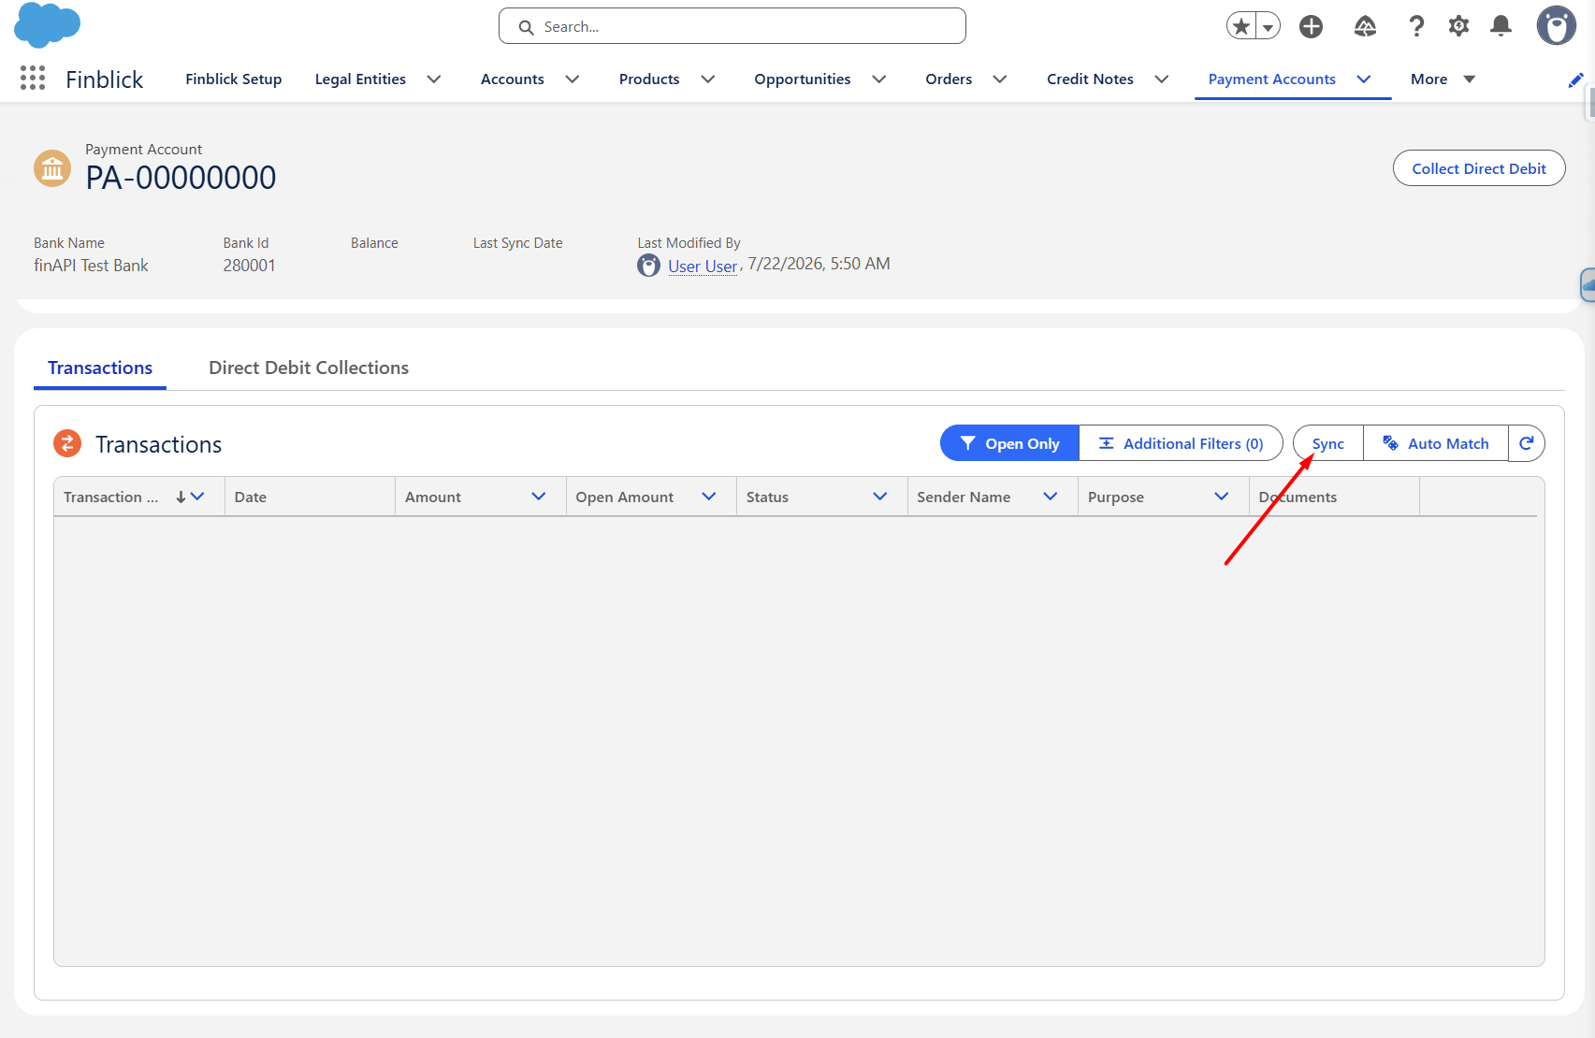Open the Amount column menu chevron
1595x1038 pixels.
[539, 497]
